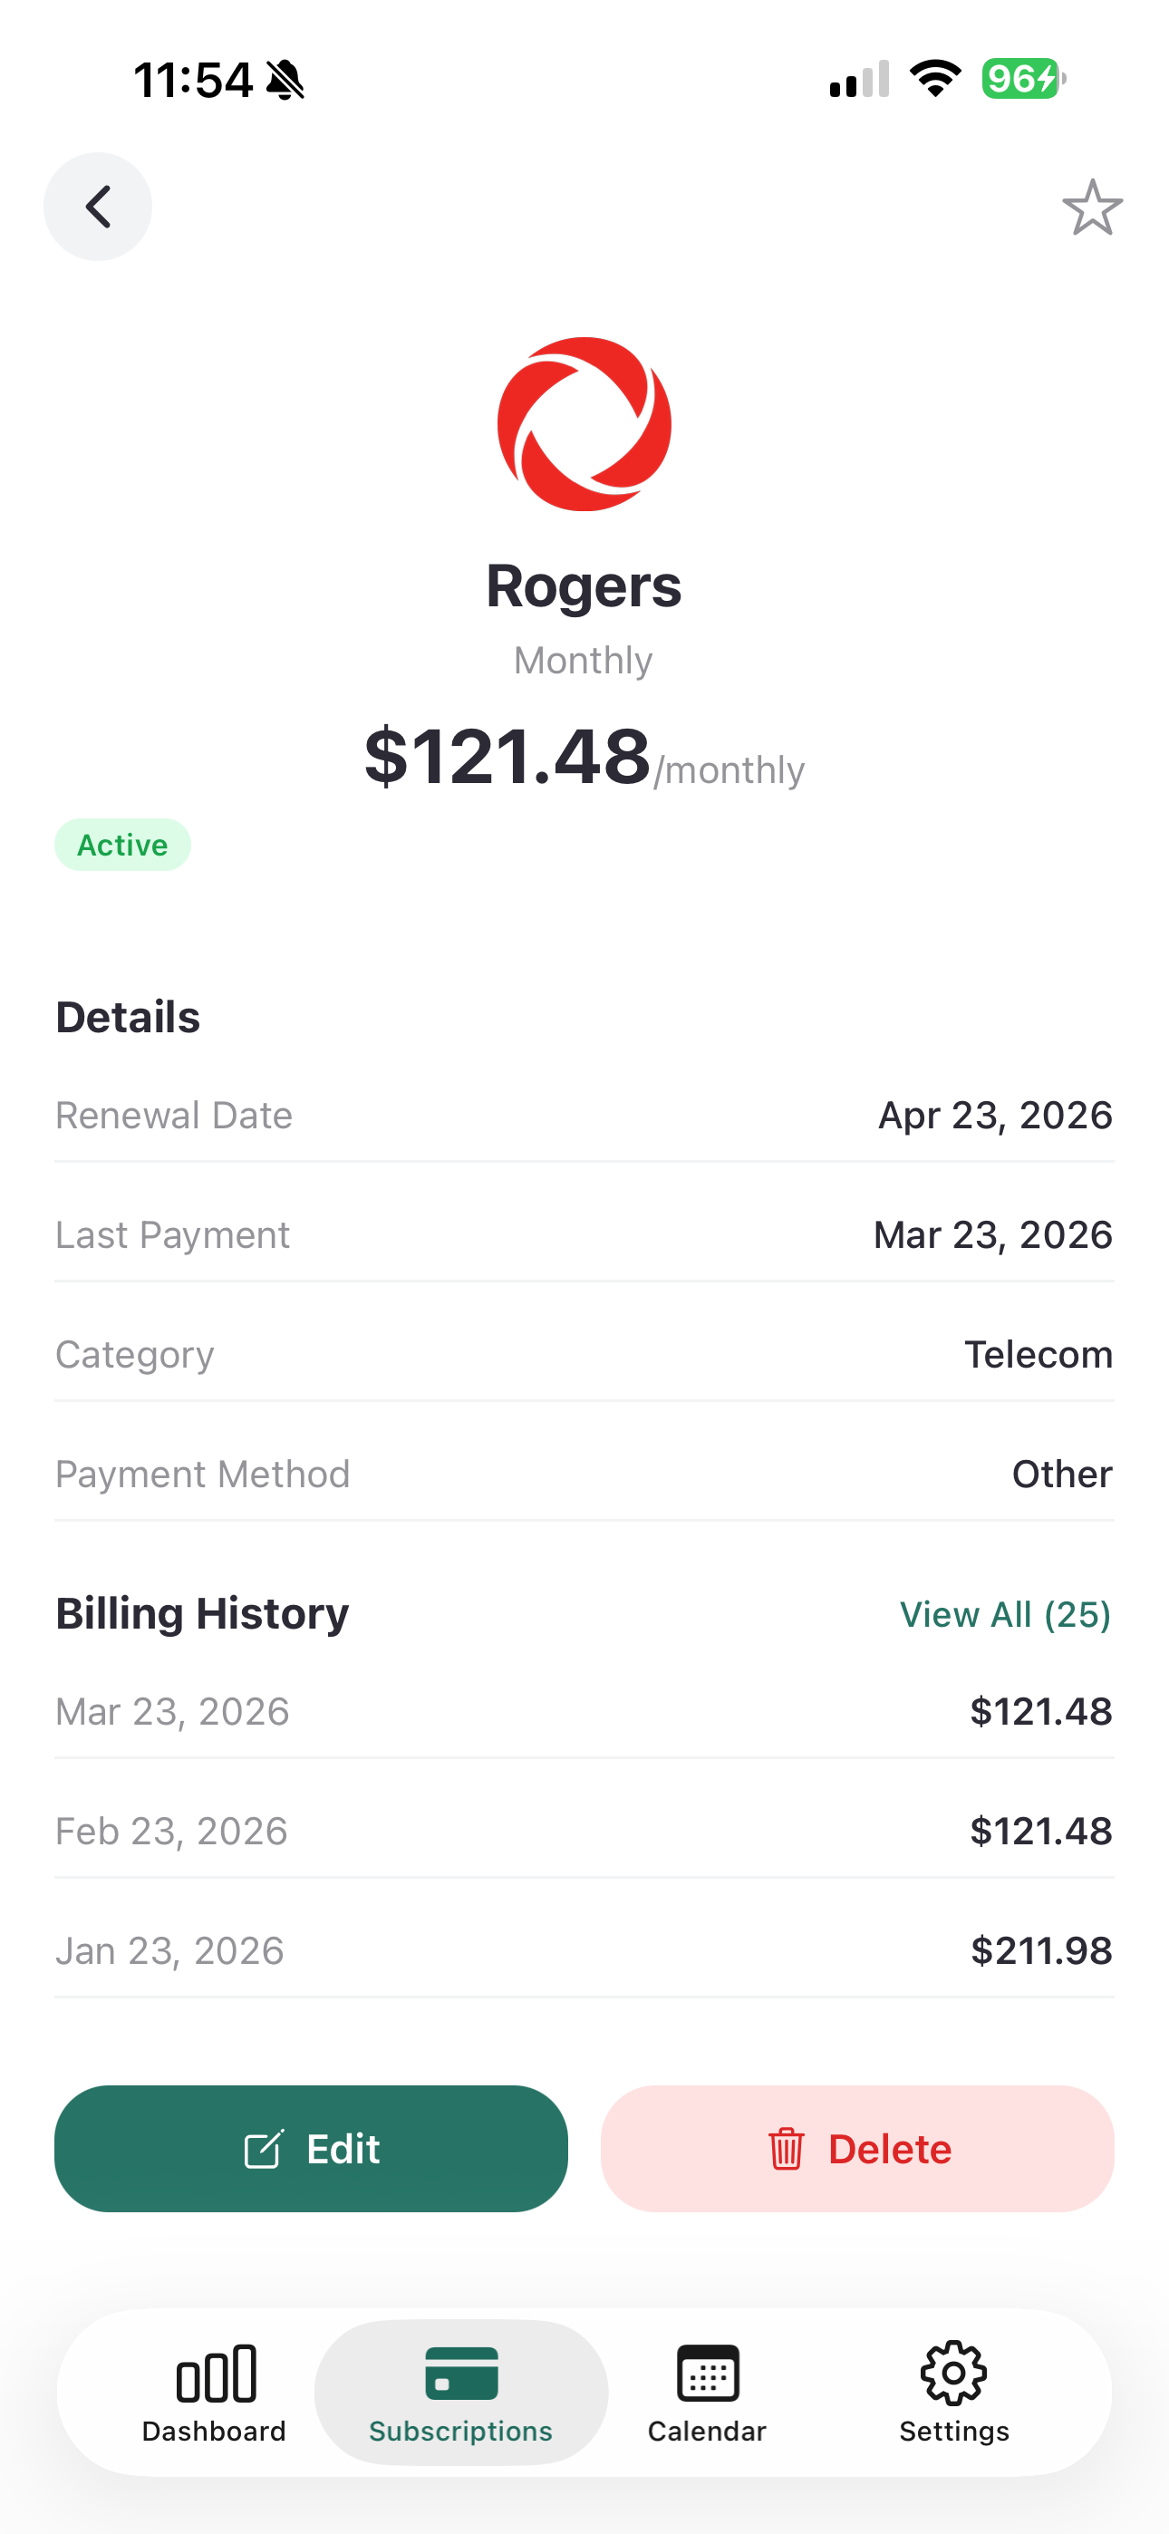Tap the Category Telecom row
The image size is (1169, 2534).
(584, 1355)
